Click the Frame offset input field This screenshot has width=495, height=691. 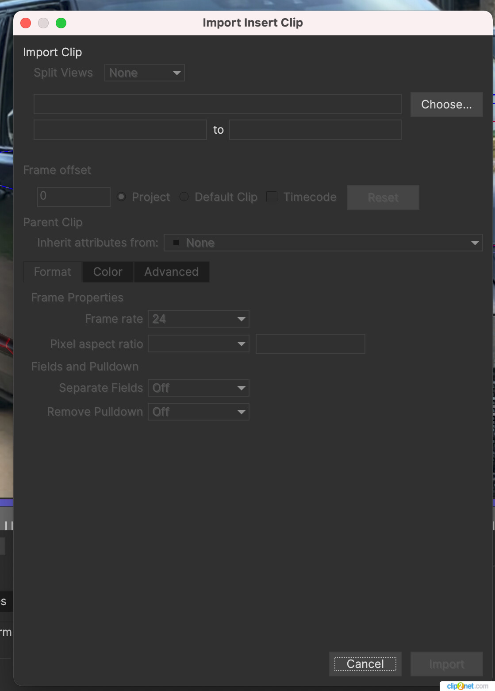click(73, 197)
